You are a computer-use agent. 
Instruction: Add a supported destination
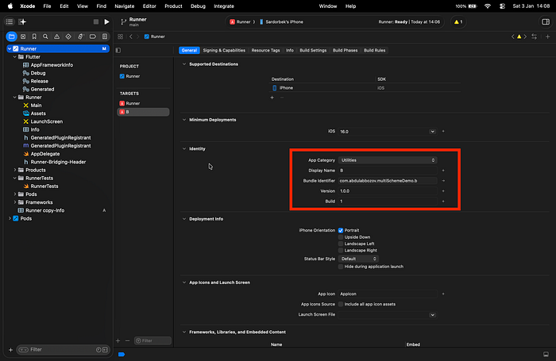(x=272, y=98)
